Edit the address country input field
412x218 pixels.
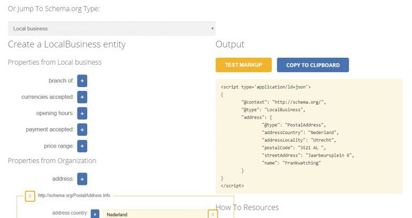pyautogui.click(x=155, y=214)
